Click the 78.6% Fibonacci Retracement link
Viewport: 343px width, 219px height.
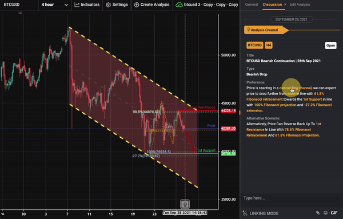(279, 132)
